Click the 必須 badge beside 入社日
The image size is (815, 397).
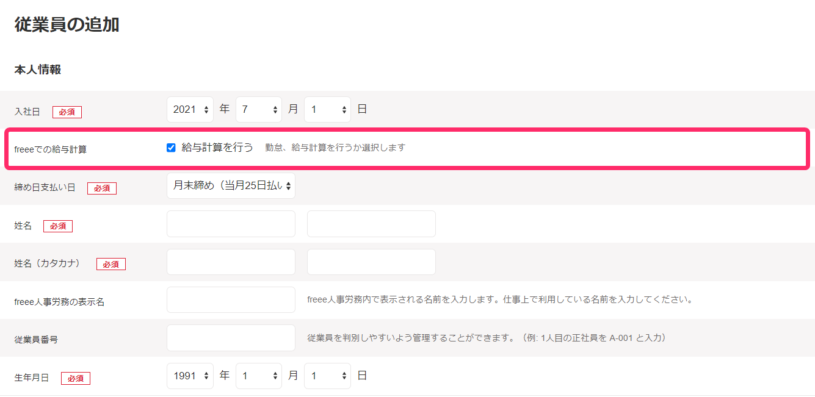(67, 112)
